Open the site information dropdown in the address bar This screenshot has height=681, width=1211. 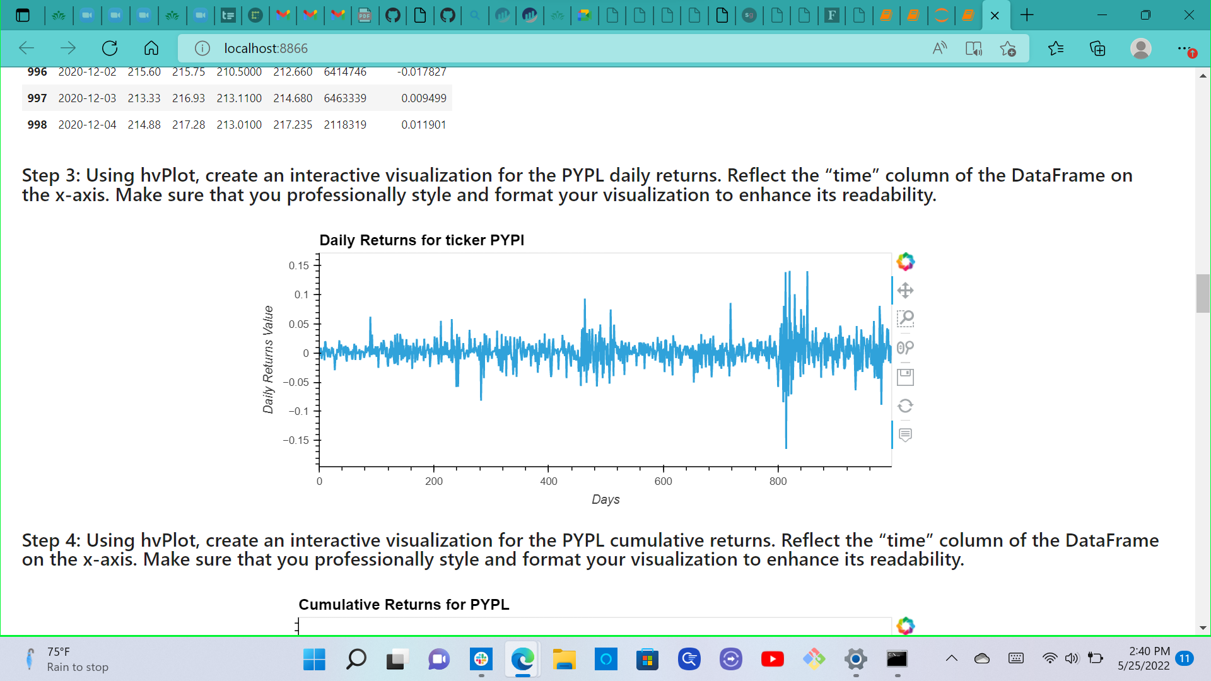point(201,48)
